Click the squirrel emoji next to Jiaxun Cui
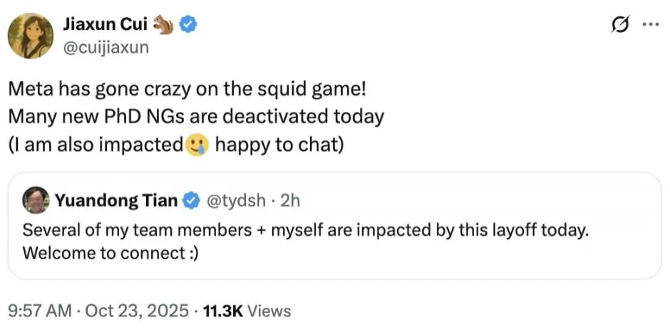The image size is (670, 332). pos(164,24)
